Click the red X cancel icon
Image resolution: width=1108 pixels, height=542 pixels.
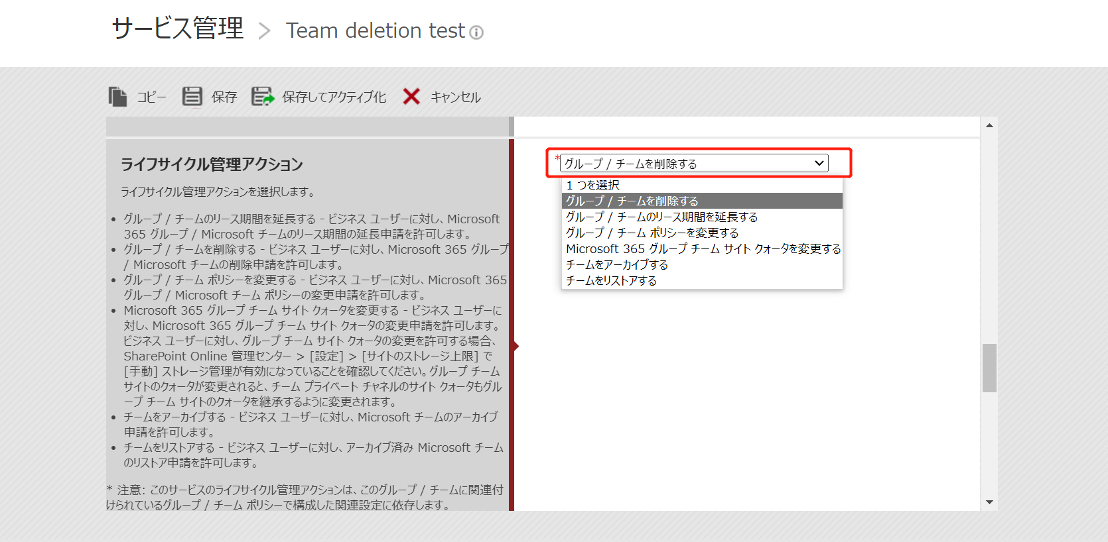[411, 97]
